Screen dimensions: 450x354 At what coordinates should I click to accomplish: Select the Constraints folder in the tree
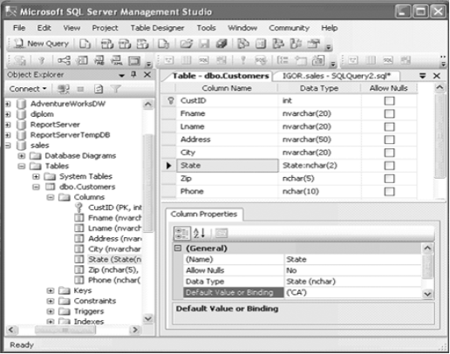pos(95,301)
